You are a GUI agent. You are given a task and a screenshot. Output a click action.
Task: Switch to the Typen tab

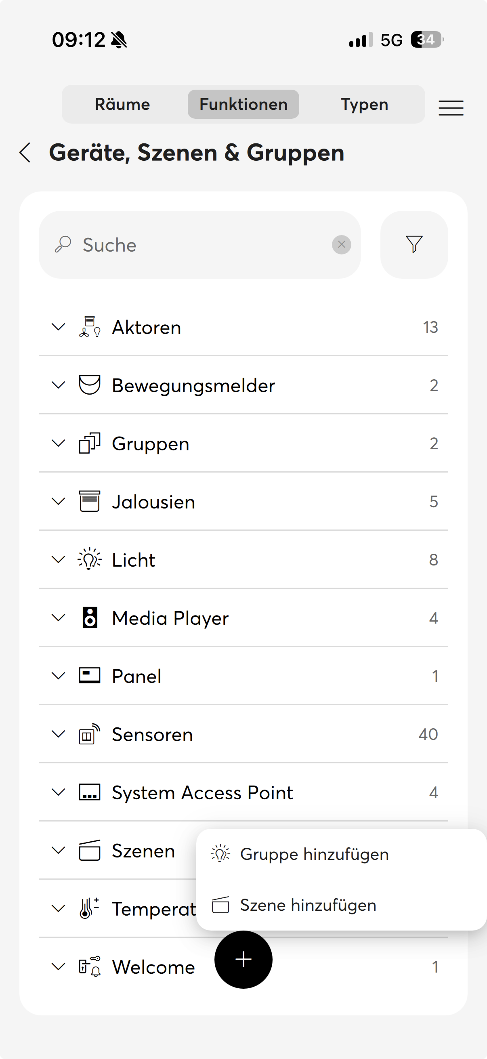[365, 105]
